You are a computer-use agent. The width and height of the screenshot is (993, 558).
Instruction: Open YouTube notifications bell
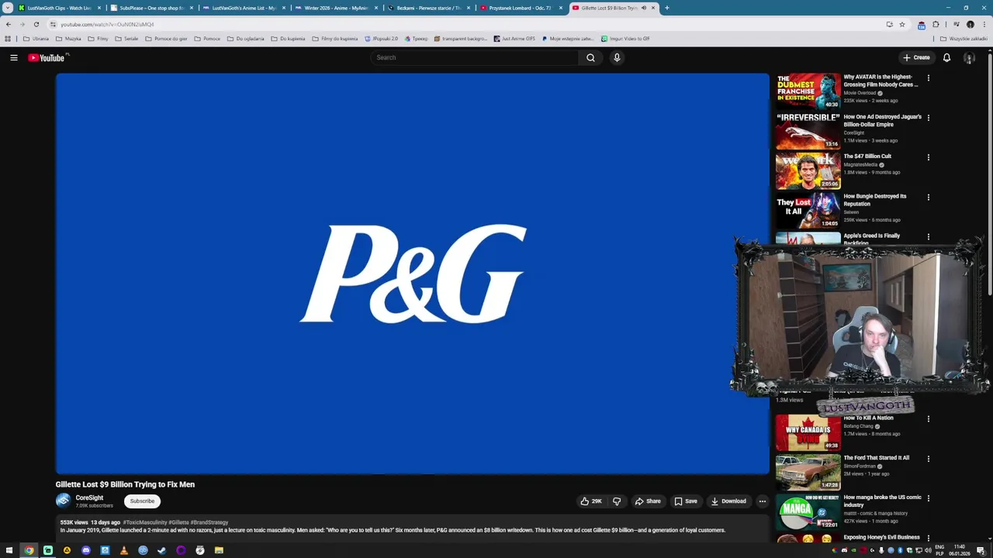click(x=946, y=57)
